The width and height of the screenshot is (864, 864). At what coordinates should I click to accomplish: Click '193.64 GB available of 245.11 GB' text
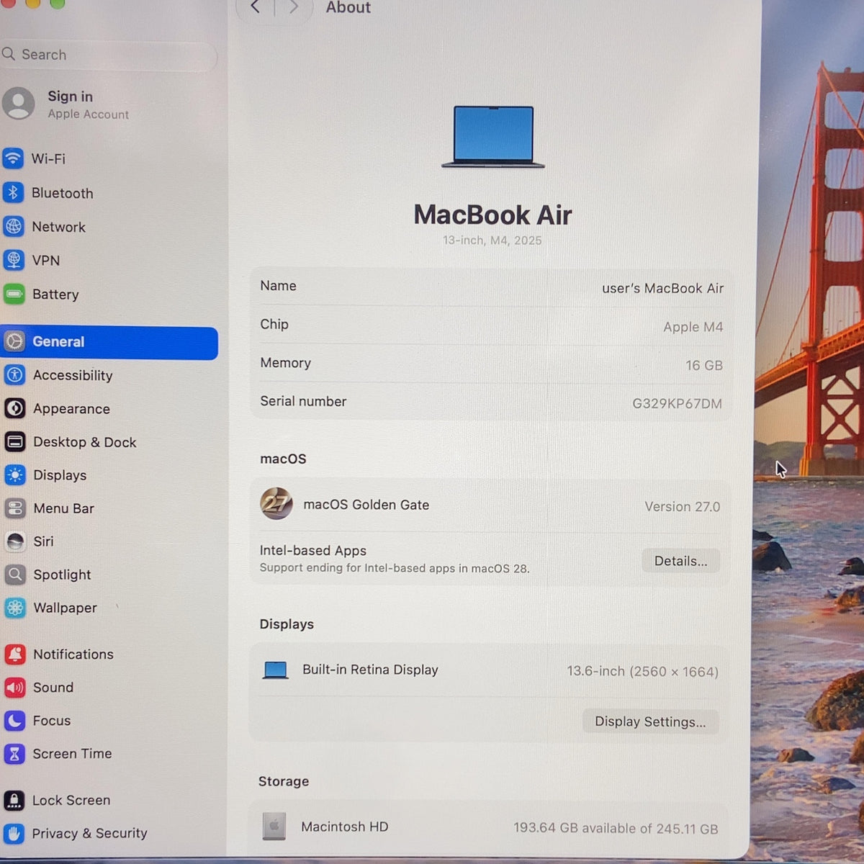[616, 829]
